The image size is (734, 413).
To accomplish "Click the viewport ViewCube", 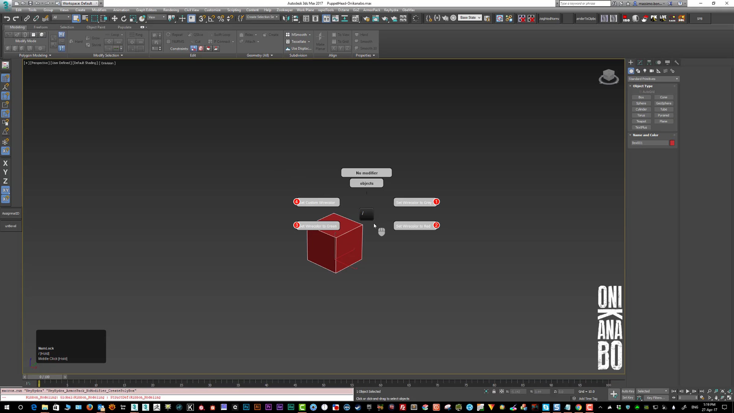I will tap(609, 76).
